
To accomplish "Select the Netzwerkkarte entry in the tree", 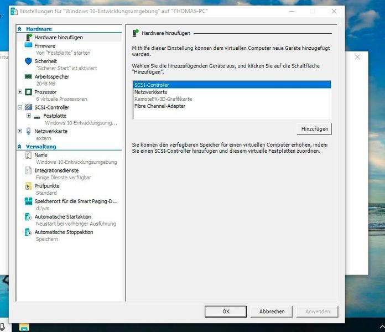I will 51,131.
